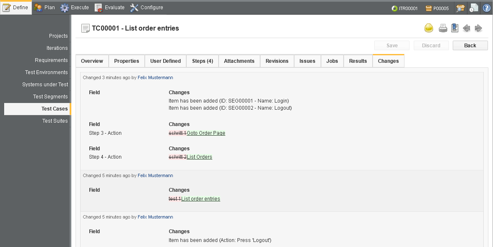
Task: Open the Configure menu
Action: click(x=146, y=8)
